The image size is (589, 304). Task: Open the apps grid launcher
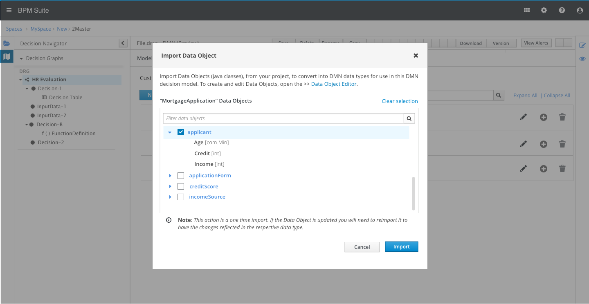coord(527,10)
